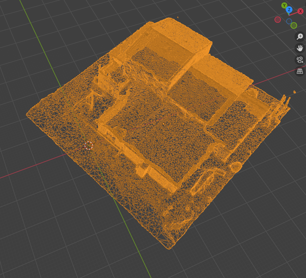Click the negative Y axis green circle
This screenshot has width=306, height=278.
tap(294, 25)
